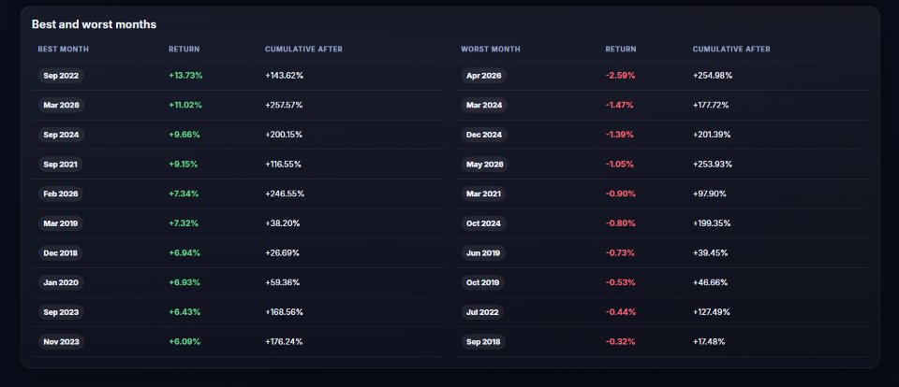Click the left RETURN column header
This screenshot has width=899, height=387.
pos(184,50)
